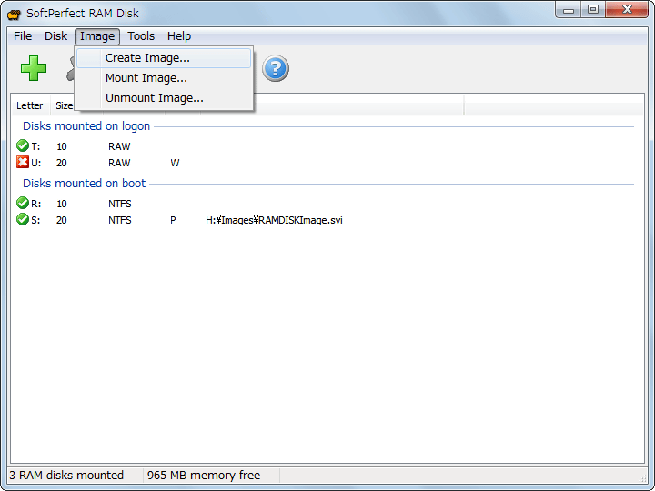Open the Tools menu

coord(141,36)
